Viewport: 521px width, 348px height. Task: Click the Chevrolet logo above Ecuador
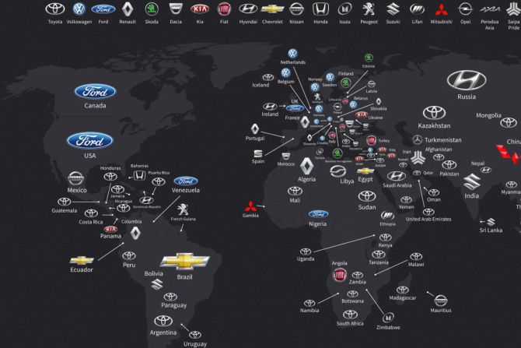click(x=82, y=260)
